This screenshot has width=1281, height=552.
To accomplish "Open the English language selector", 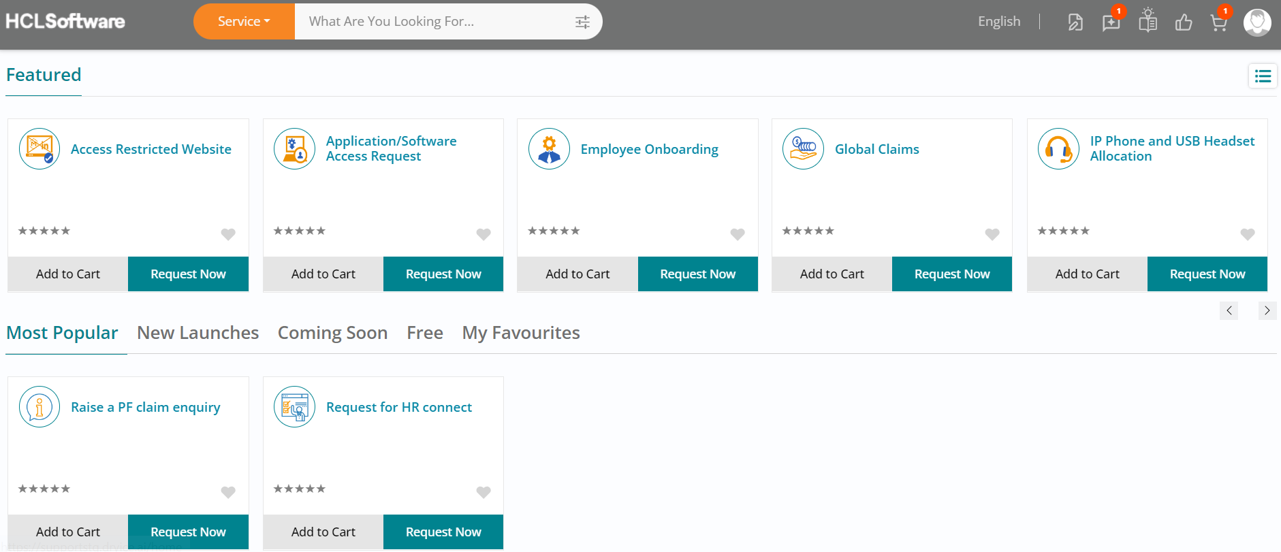I will coord(999,22).
